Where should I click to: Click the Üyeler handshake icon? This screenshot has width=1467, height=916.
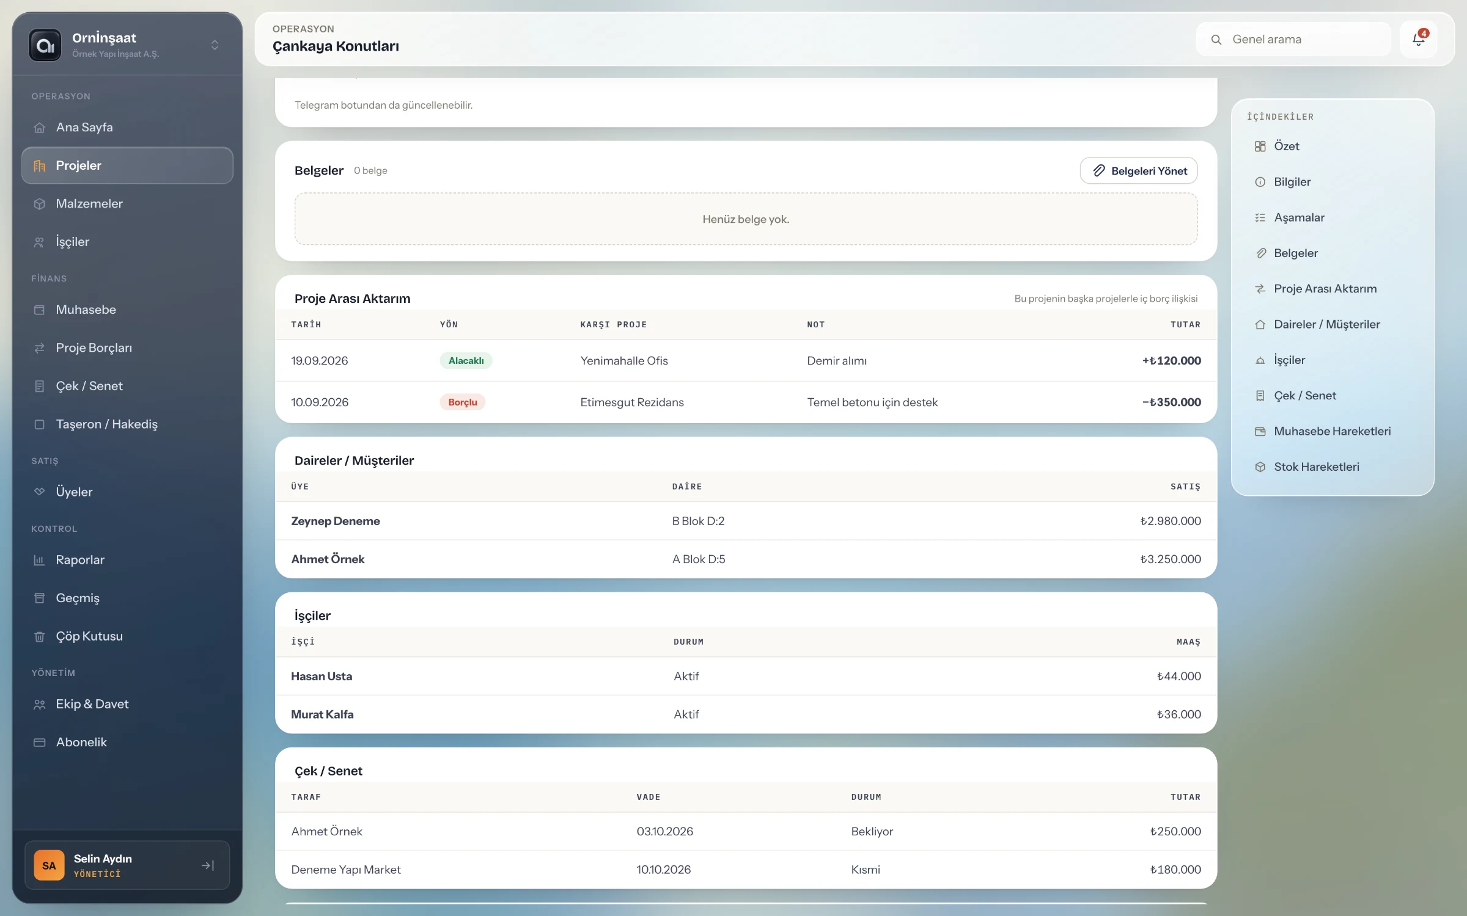pyautogui.click(x=40, y=492)
